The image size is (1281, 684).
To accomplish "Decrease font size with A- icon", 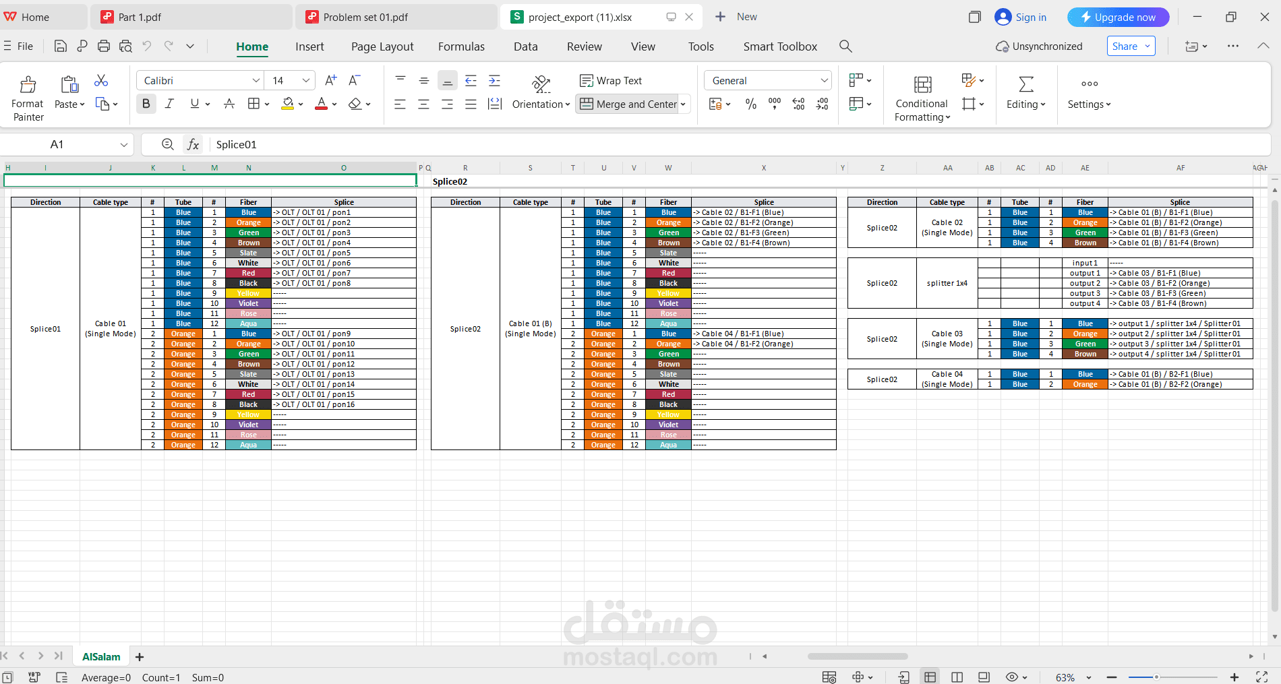I will click(x=354, y=80).
